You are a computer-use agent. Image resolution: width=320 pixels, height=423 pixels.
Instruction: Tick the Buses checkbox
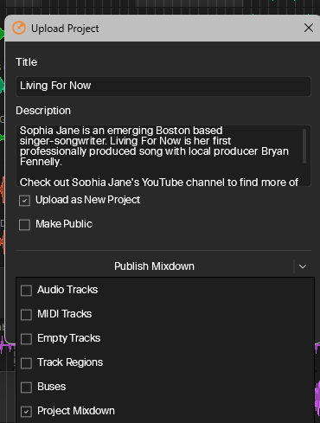click(x=26, y=388)
